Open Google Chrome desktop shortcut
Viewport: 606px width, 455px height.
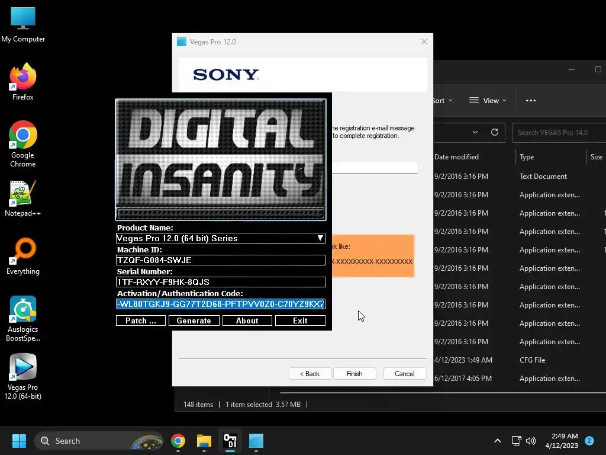23,144
